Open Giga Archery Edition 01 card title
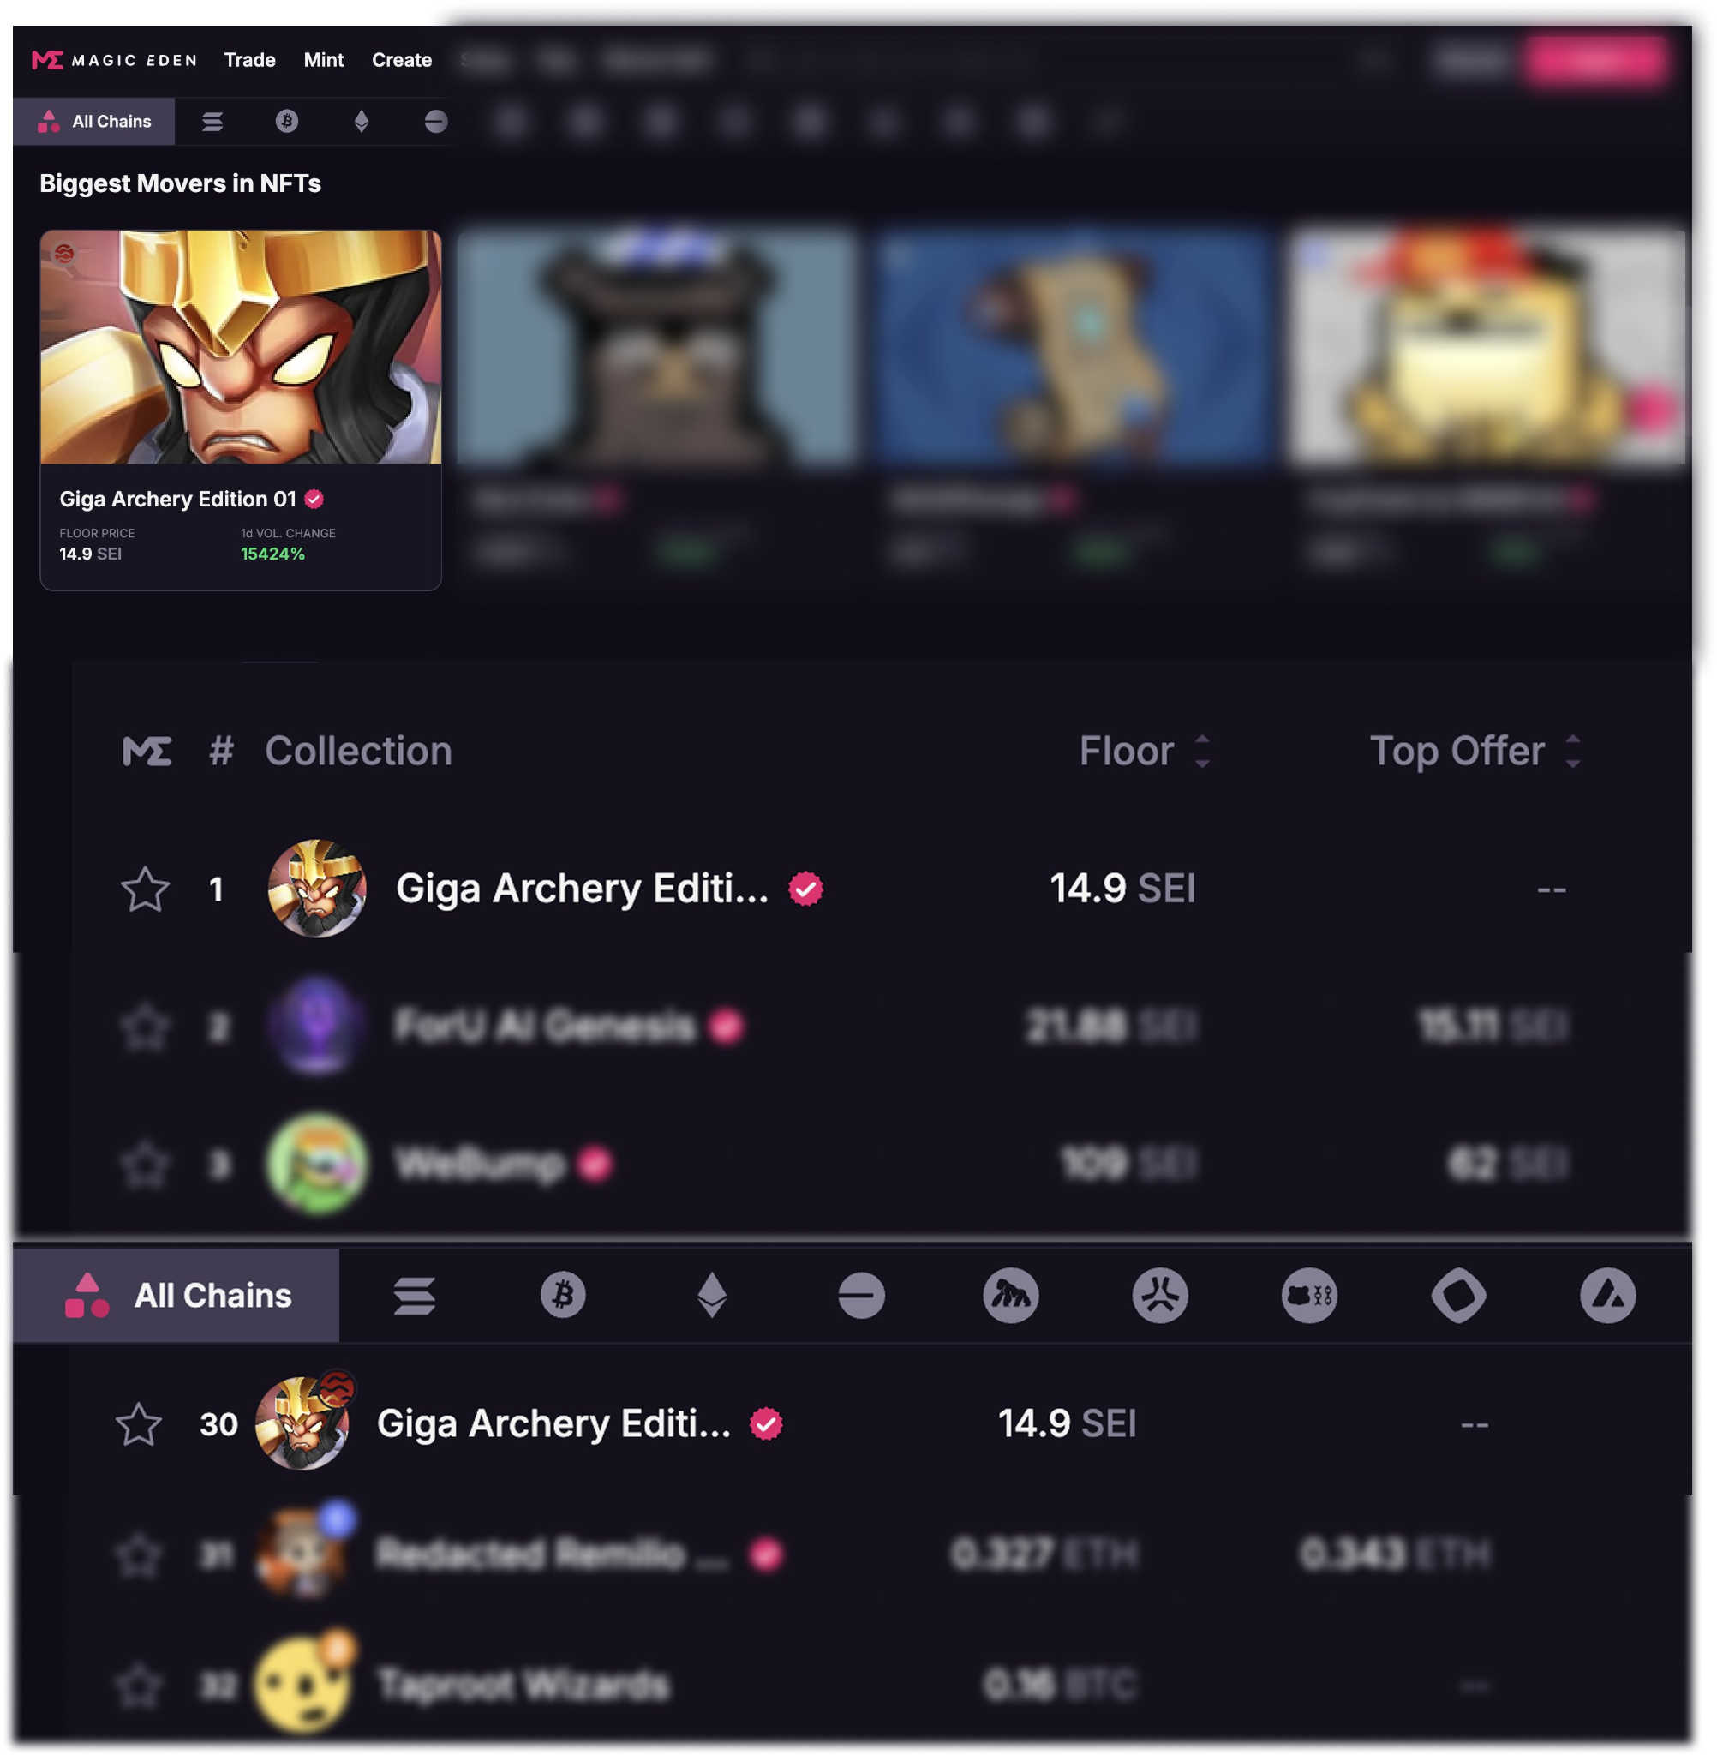The height and width of the screenshot is (1755, 1717). [x=177, y=499]
